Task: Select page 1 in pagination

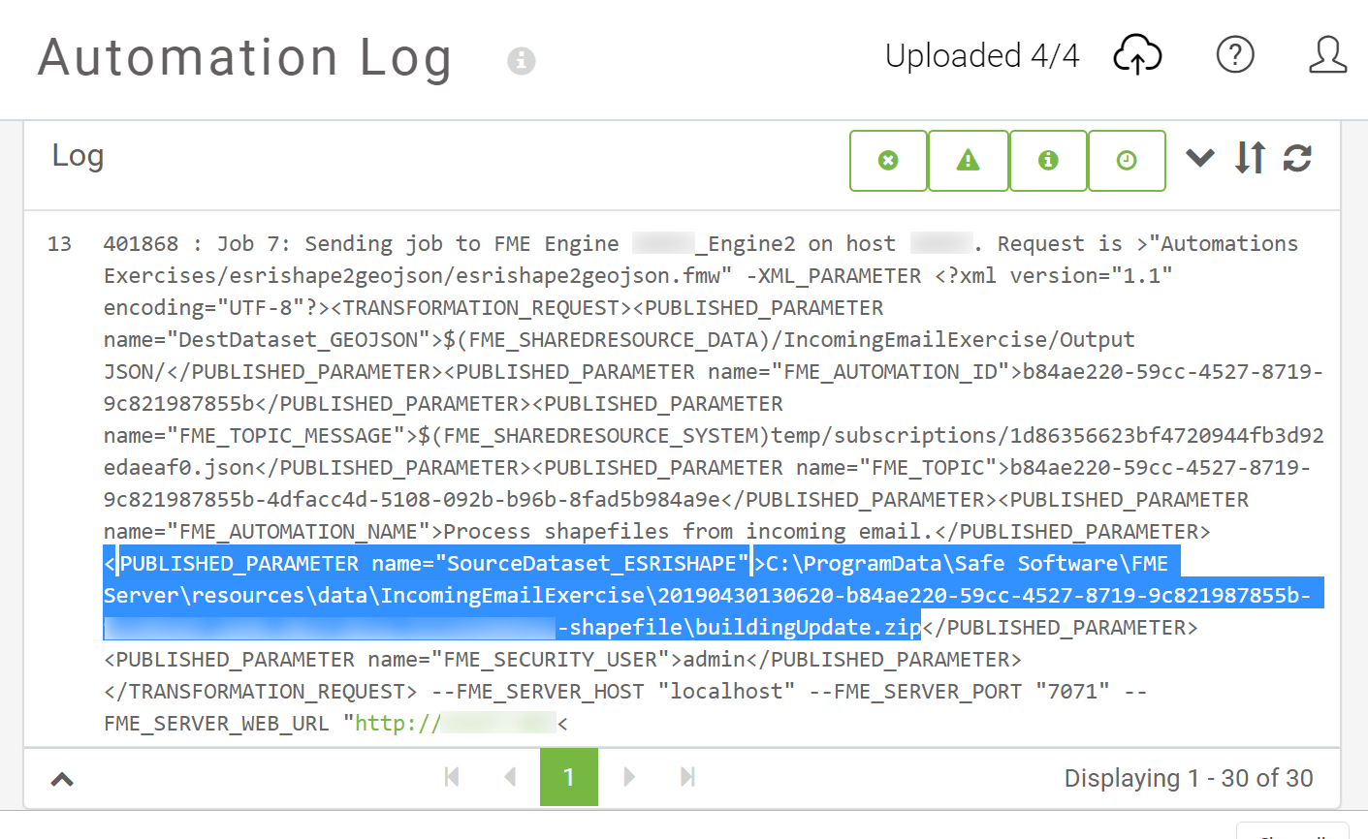Action: tap(569, 777)
